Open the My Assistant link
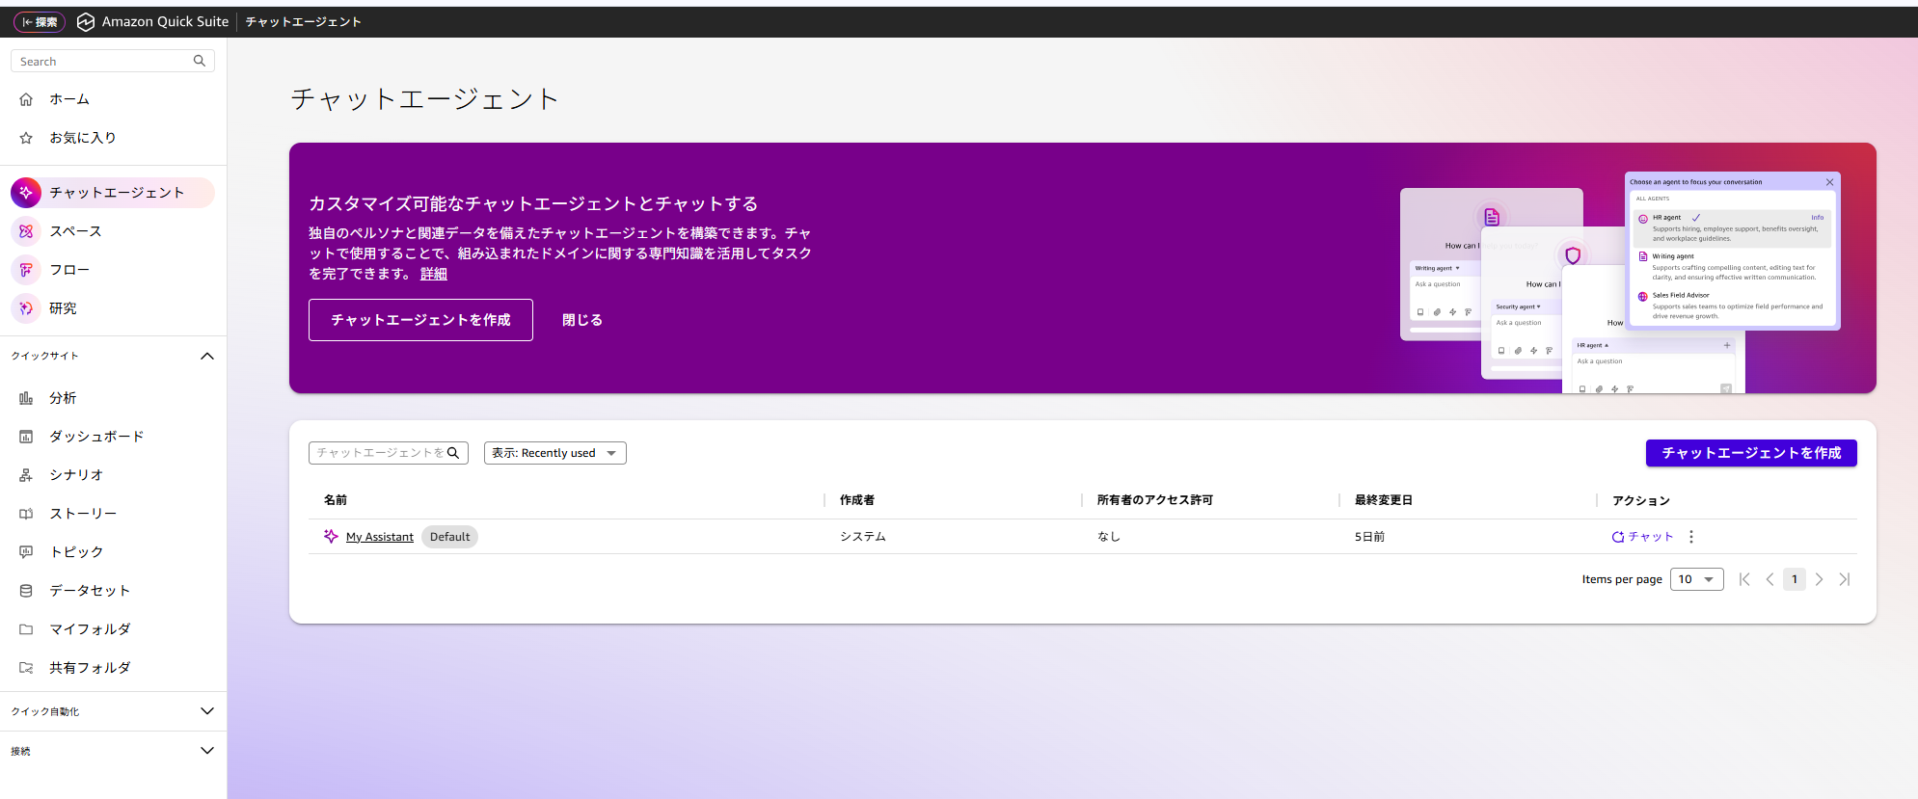1918x799 pixels. point(380,537)
